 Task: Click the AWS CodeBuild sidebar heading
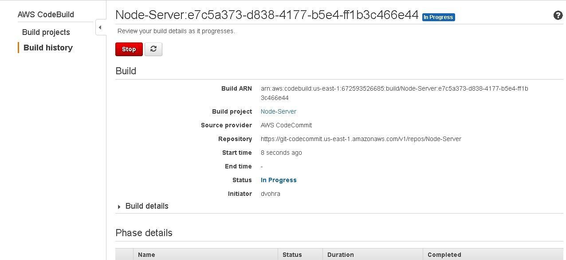coord(46,15)
